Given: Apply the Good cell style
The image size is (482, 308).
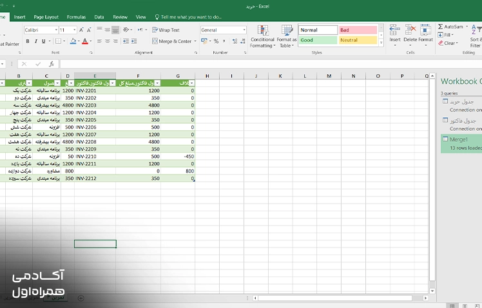Looking at the screenshot, I should pos(318,40).
